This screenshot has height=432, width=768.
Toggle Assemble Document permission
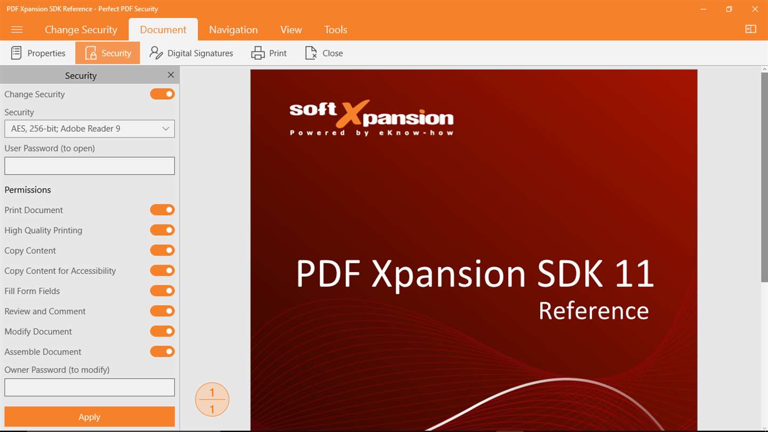[162, 352]
